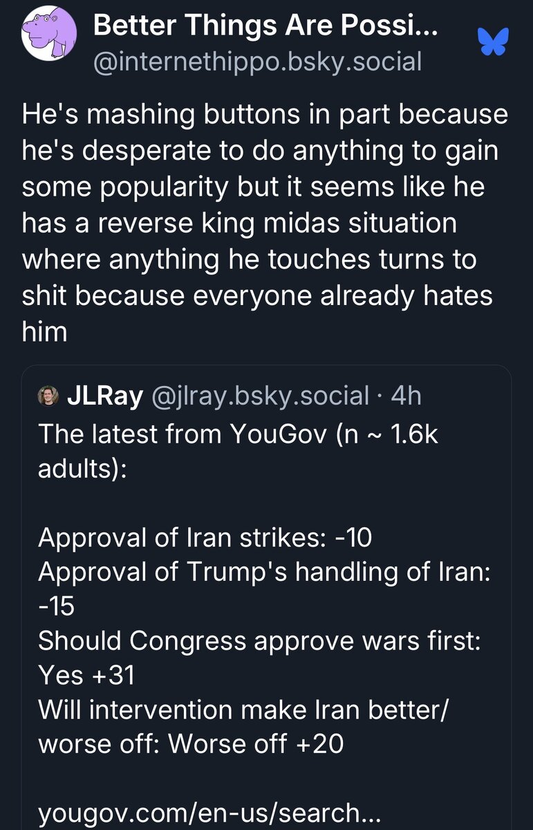Click "Will intervention make Iran better/" line
Screen dimensions: 533x830
click(x=243, y=709)
